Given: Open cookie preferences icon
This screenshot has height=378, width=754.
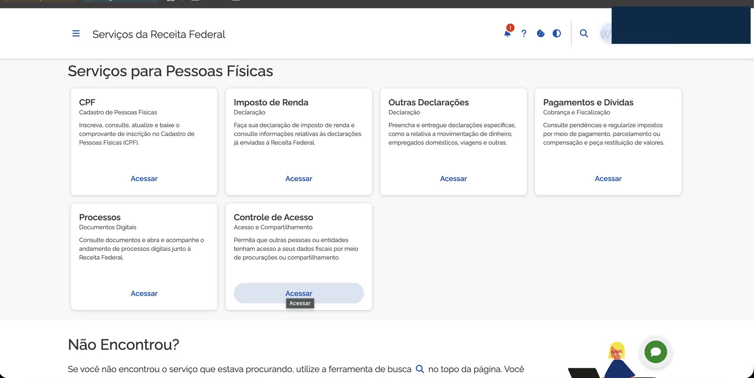Looking at the screenshot, I should point(541,33).
